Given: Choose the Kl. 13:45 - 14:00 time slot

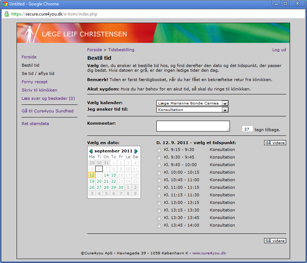Looking at the screenshot, I should point(159,226).
